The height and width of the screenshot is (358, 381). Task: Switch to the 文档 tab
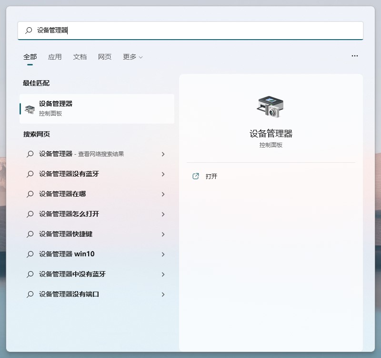(80, 56)
